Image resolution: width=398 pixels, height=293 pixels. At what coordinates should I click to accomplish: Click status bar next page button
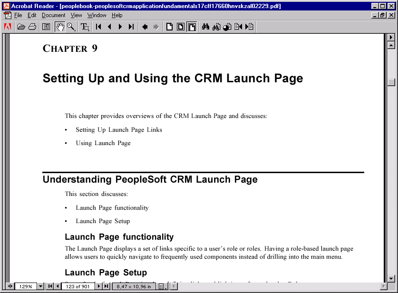(x=98, y=286)
